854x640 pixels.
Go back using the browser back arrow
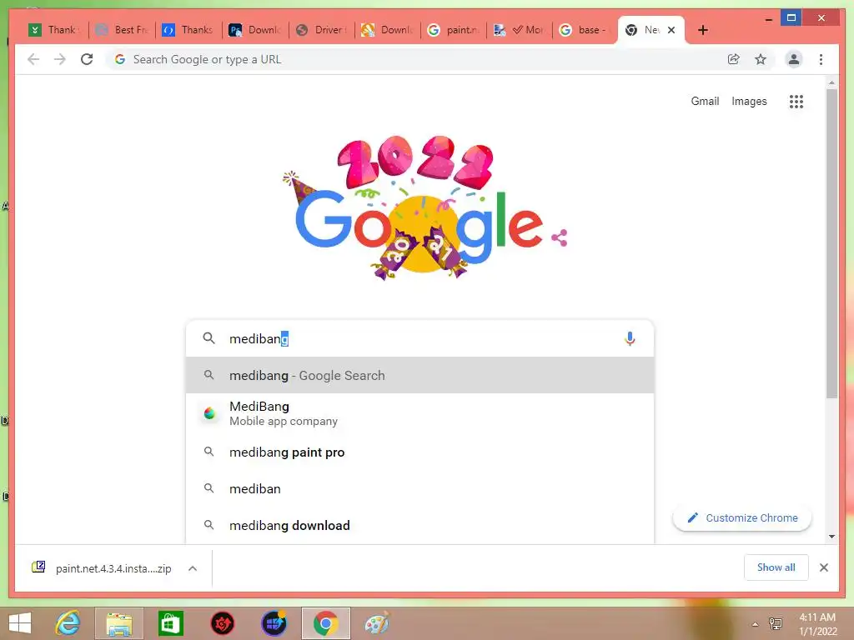coord(33,59)
